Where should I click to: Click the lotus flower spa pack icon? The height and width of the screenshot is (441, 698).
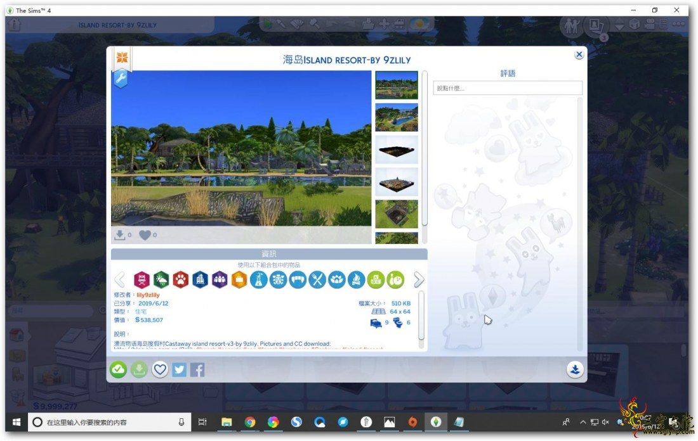337,279
